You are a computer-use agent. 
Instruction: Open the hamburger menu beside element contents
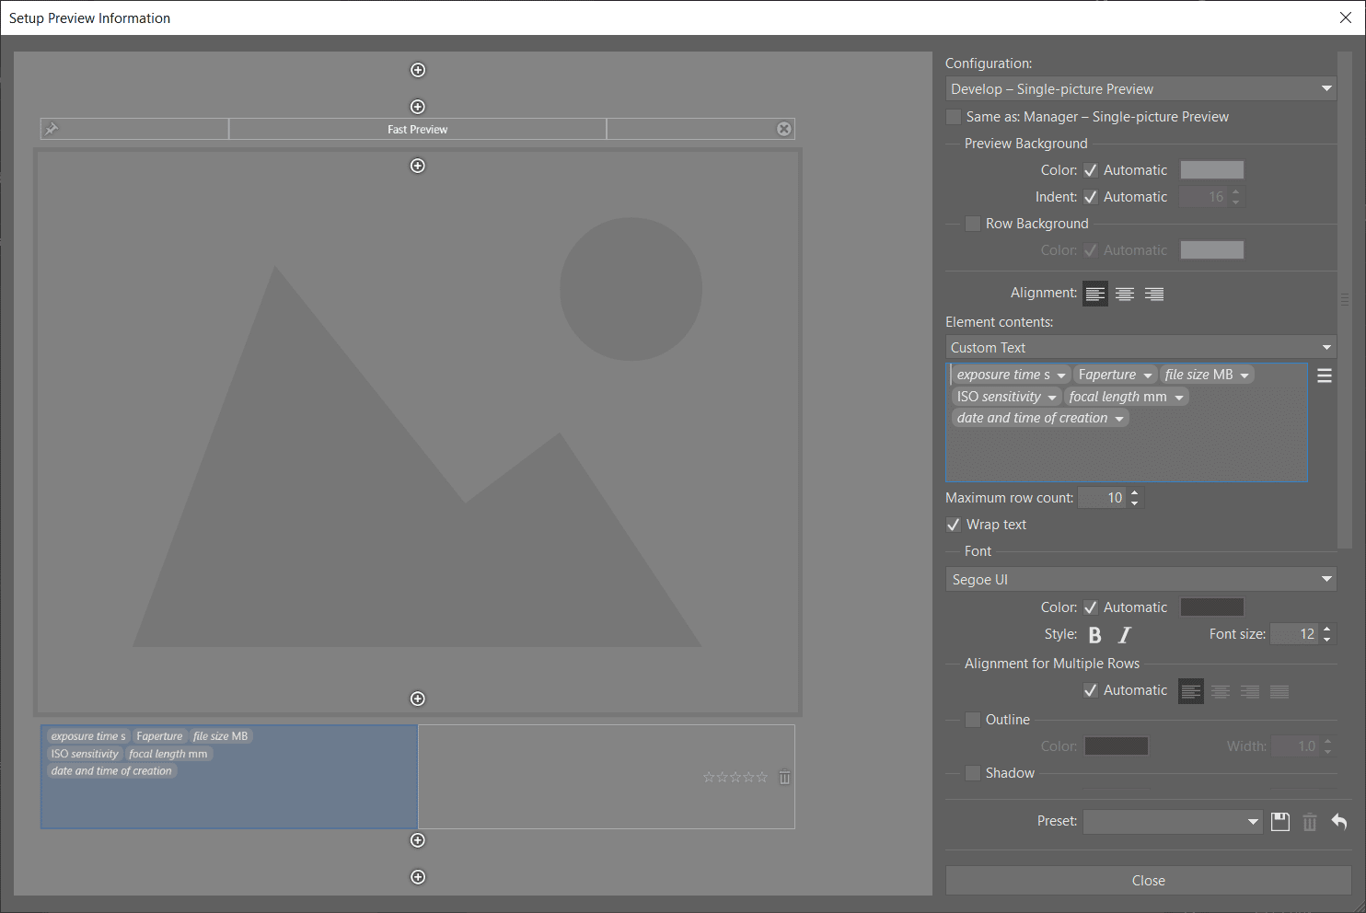[1324, 376]
